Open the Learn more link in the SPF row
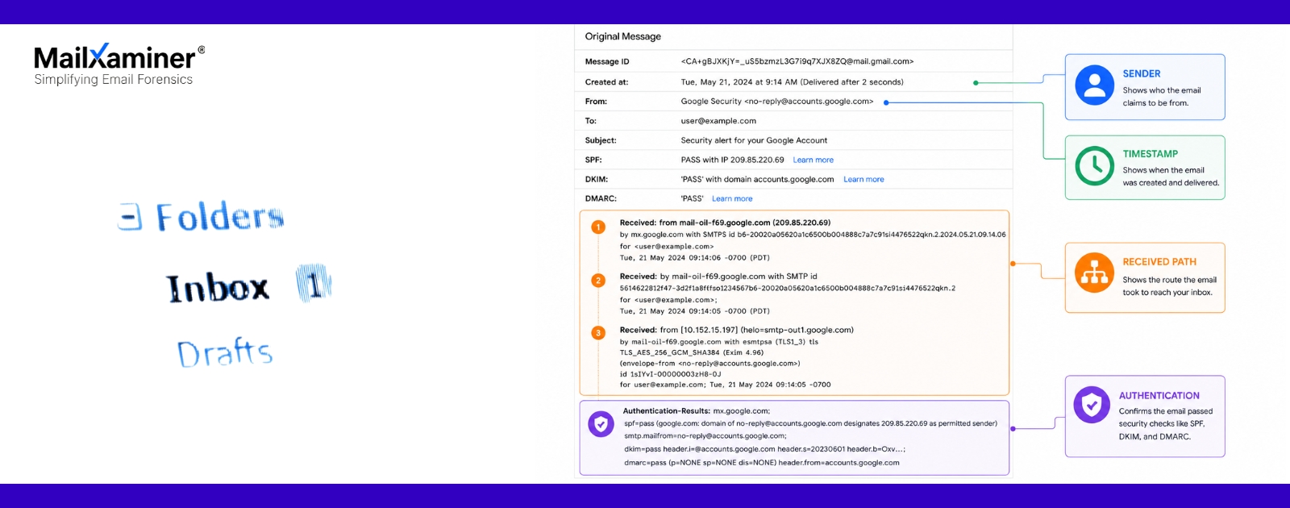Viewport: 1290px width, 508px height. pyautogui.click(x=813, y=160)
